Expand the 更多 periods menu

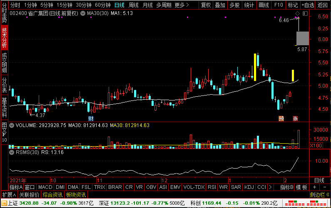pyautogui.click(x=182, y=5)
